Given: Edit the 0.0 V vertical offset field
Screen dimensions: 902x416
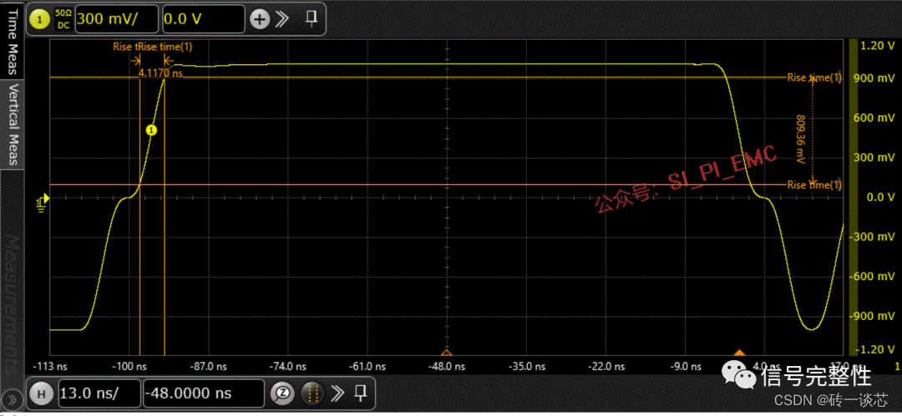Looking at the screenshot, I should coord(204,19).
